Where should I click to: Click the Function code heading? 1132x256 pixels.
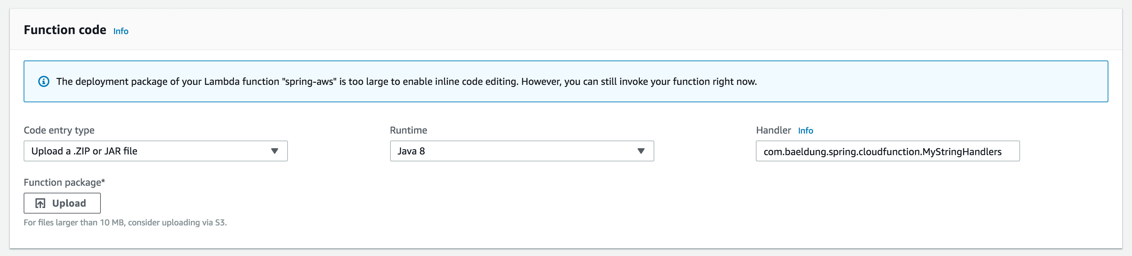[65, 30]
